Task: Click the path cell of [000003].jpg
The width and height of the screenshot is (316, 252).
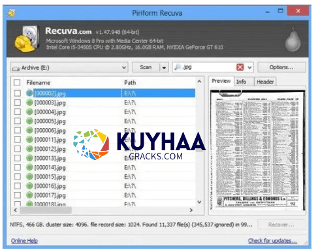Action: [x=130, y=102]
